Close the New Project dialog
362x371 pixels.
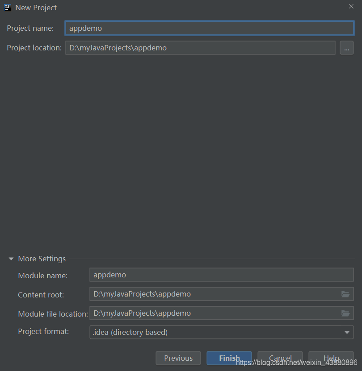(x=351, y=6)
